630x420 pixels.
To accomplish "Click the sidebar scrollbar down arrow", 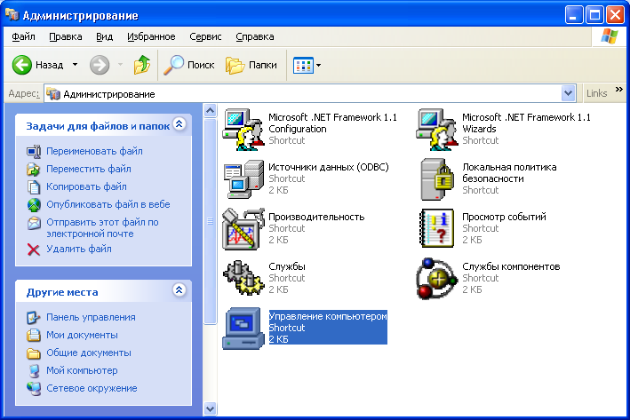I will point(210,408).
